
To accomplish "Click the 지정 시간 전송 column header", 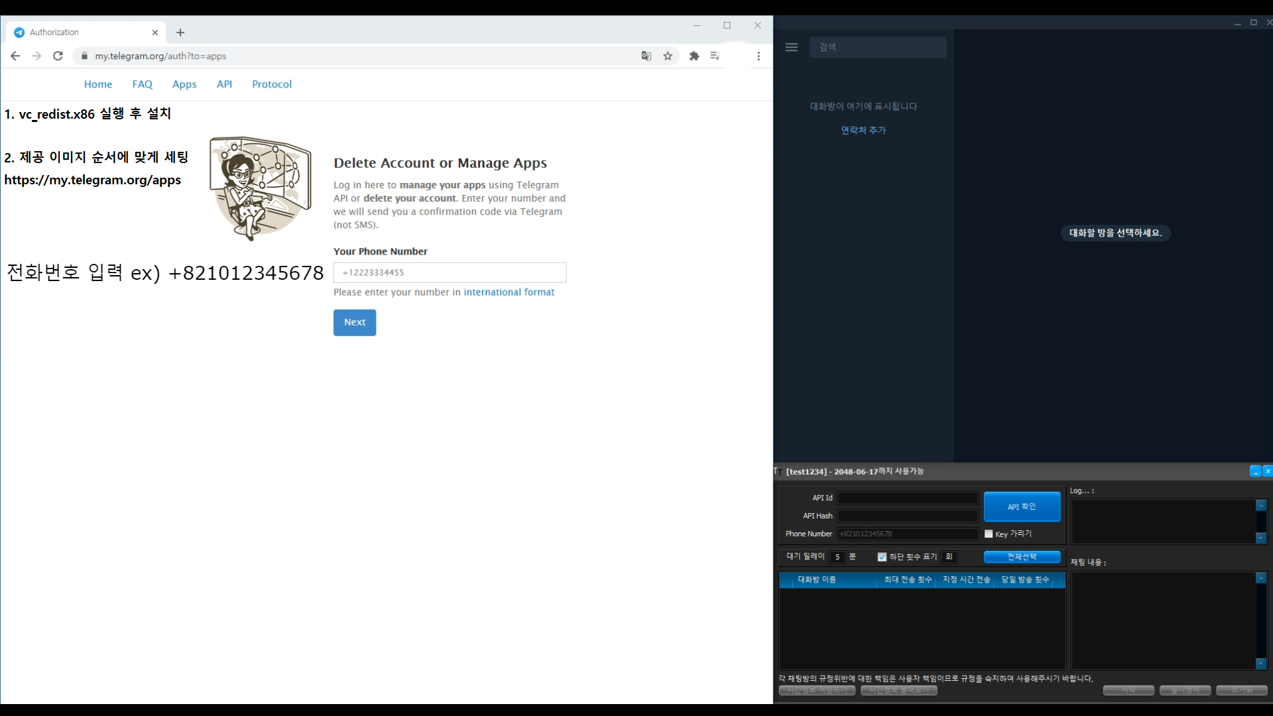I will pyautogui.click(x=966, y=580).
